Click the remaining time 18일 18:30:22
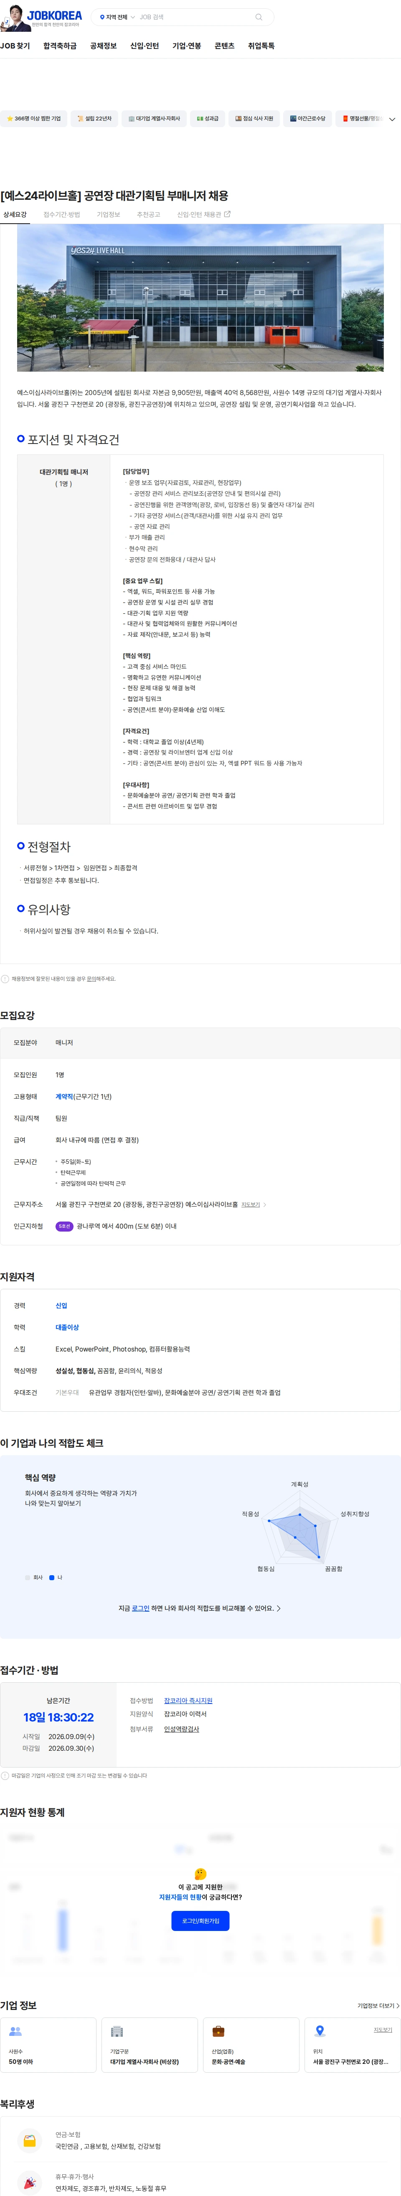Image resolution: width=401 pixels, height=2196 pixels. pyautogui.click(x=59, y=1717)
